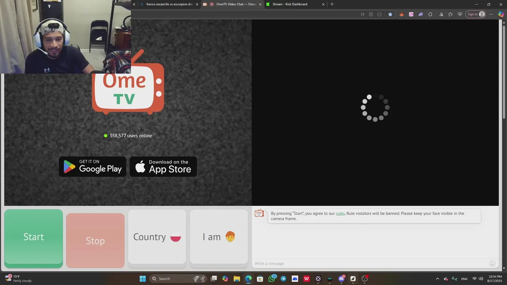Click the apps grid icon in address bar
The height and width of the screenshot is (285, 507).
(x=371, y=14)
